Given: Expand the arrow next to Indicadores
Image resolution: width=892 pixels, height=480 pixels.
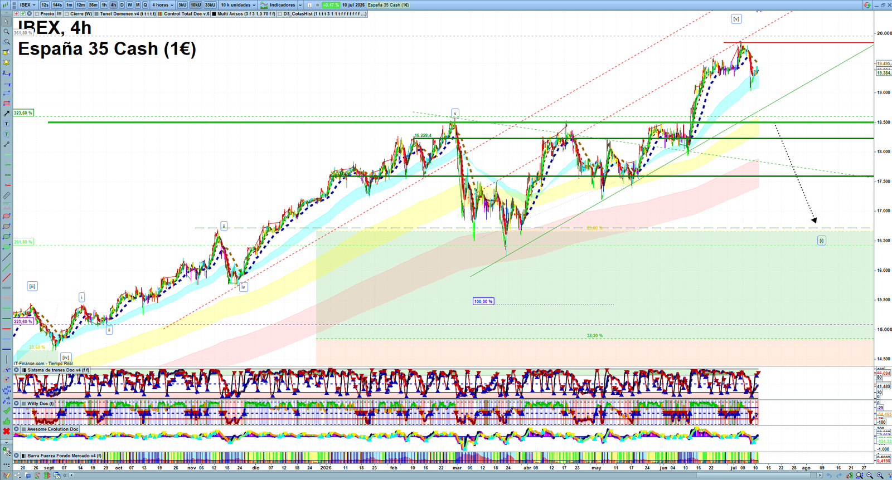Looking at the screenshot, I should 300,4.
